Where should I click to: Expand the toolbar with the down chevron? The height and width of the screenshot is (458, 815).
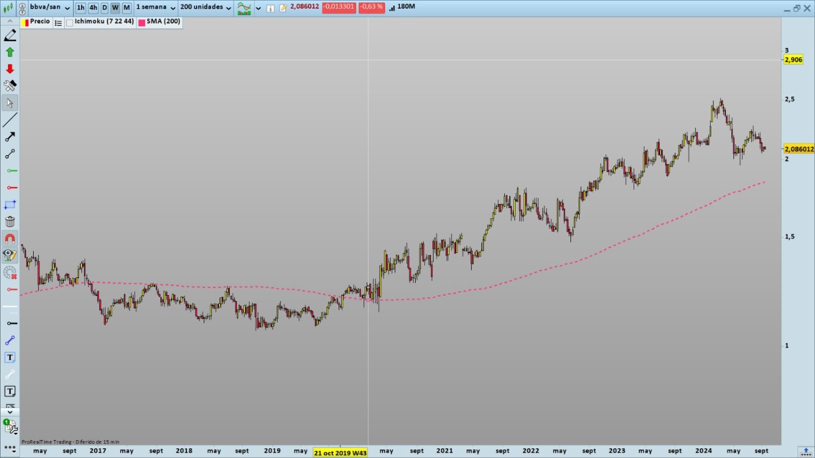[10, 412]
